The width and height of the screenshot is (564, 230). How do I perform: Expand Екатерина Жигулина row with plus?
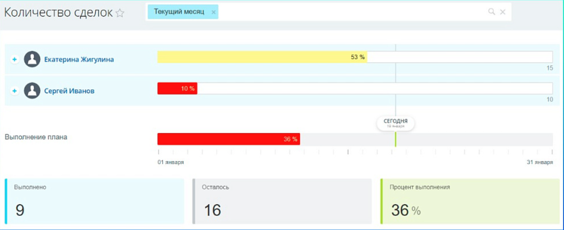(x=15, y=60)
